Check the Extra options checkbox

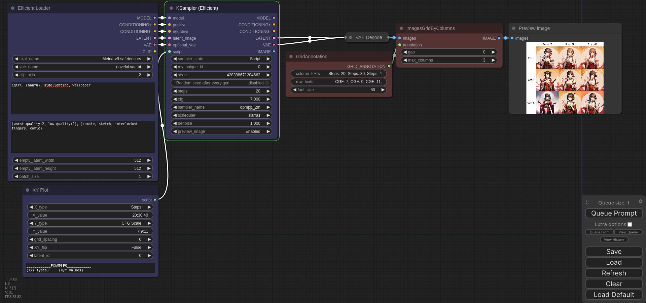point(630,224)
